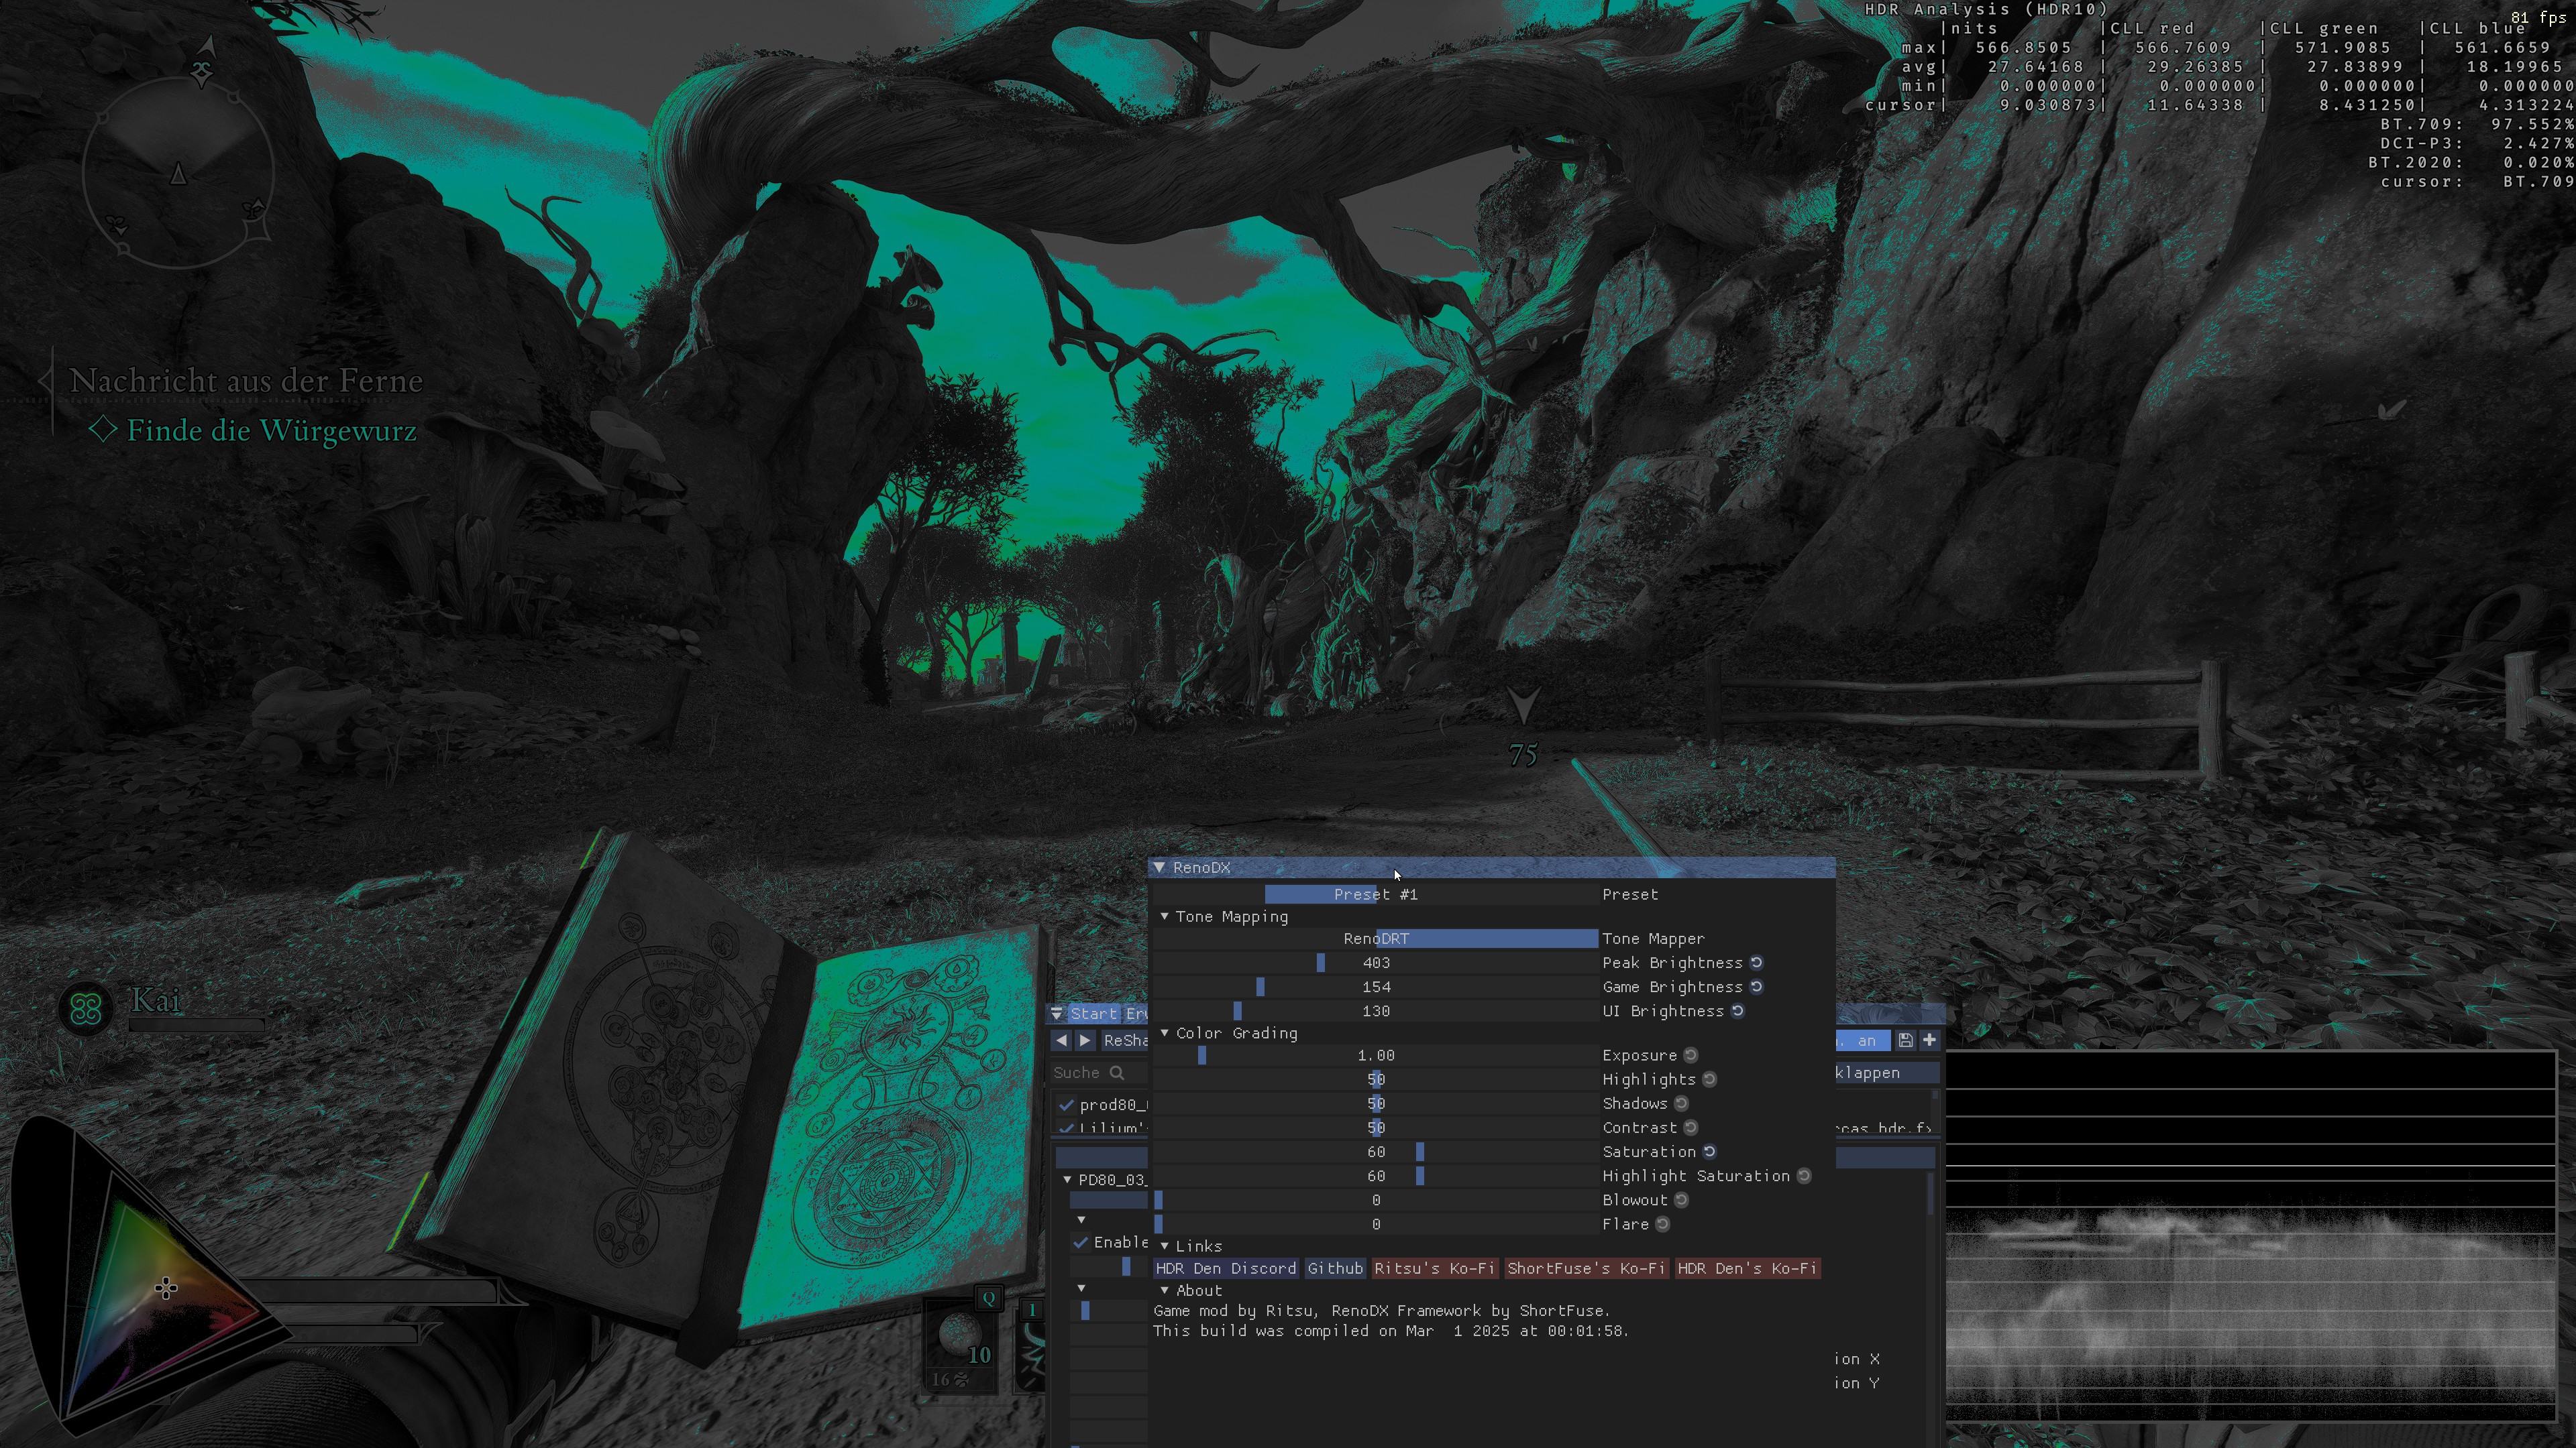Toggle the prod80_ effect checkbox
Image resolution: width=2576 pixels, height=1448 pixels.
click(1066, 1104)
